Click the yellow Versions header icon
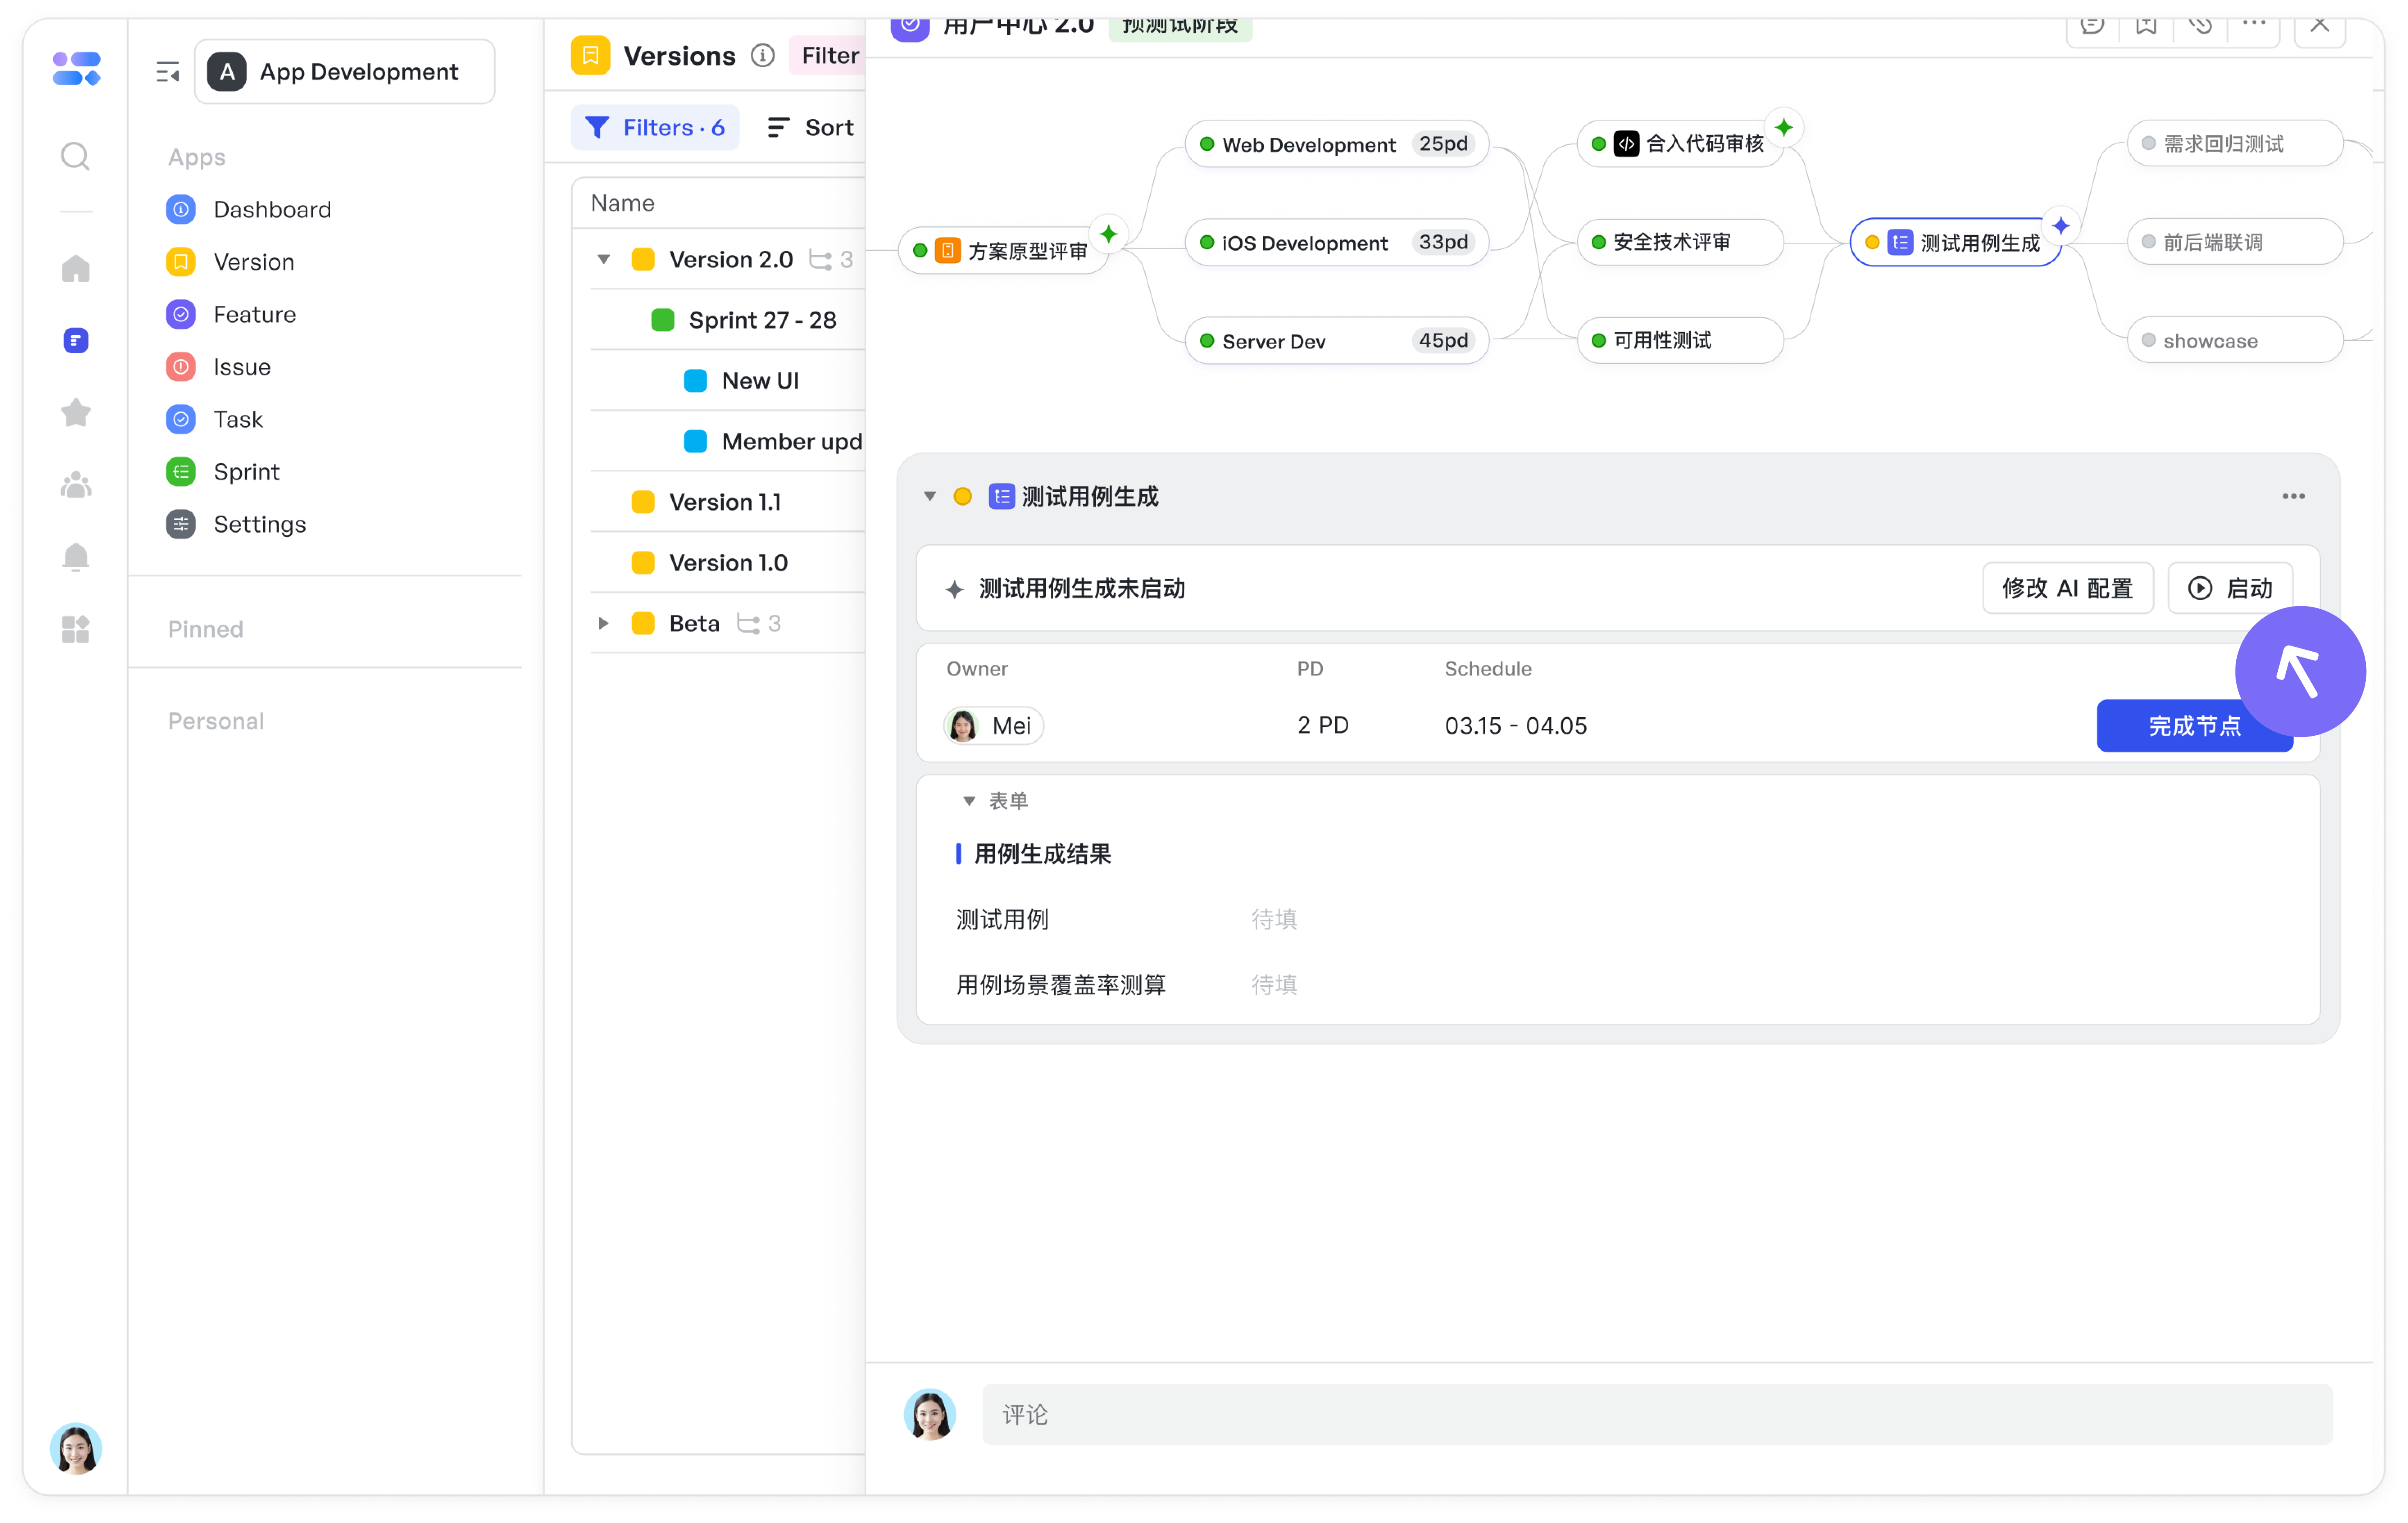 click(x=590, y=55)
